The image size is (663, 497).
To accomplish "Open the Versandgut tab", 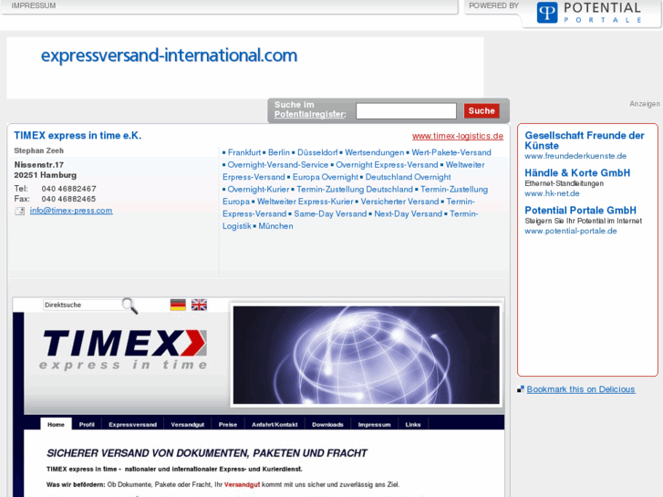I will (x=187, y=425).
